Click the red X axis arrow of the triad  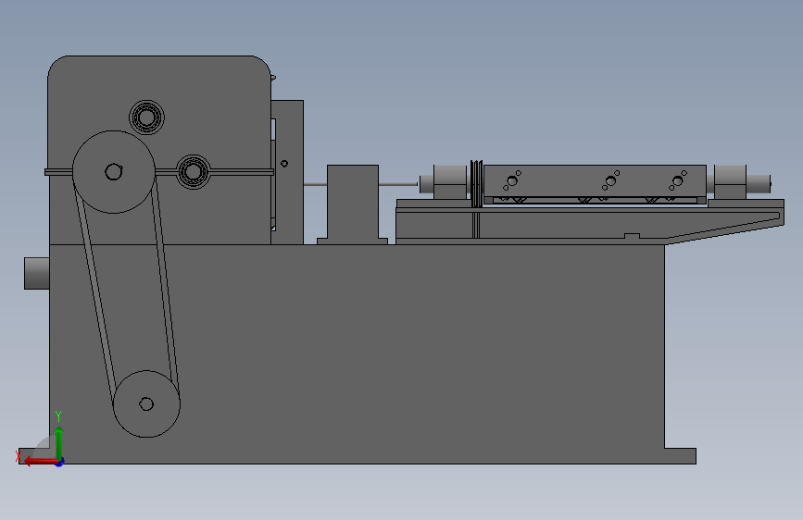click(x=40, y=462)
